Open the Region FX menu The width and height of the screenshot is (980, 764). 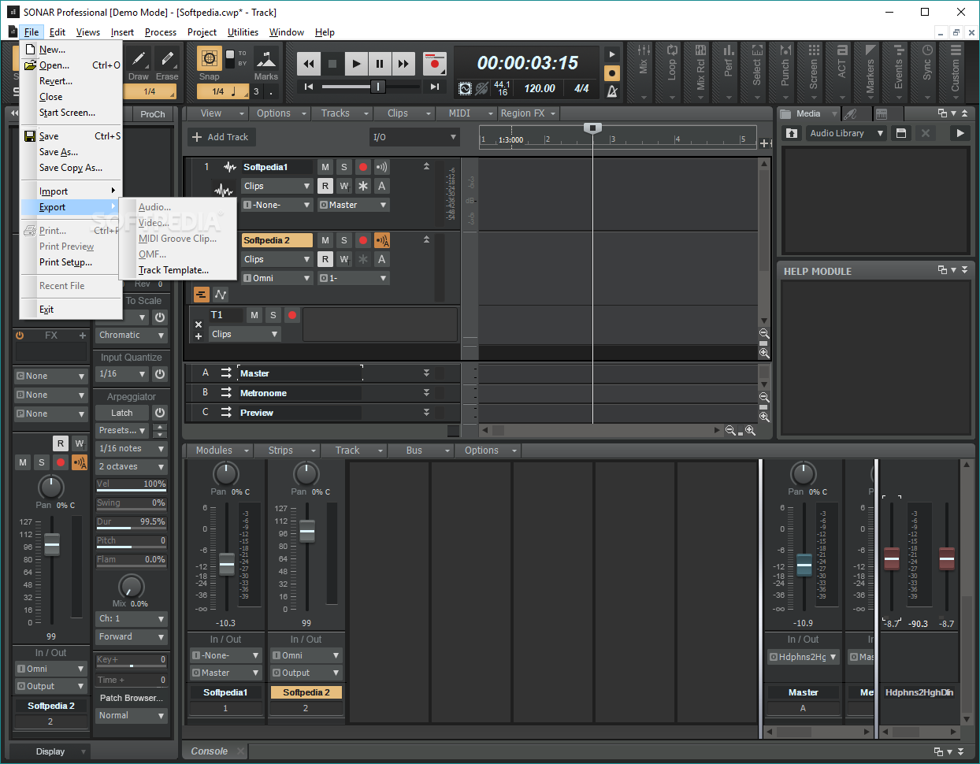point(528,113)
